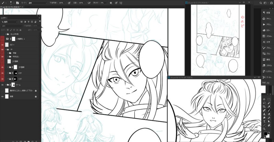Swap foreground and background colors
Viewport: 274px width, 142px height.
[x=269, y=132]
